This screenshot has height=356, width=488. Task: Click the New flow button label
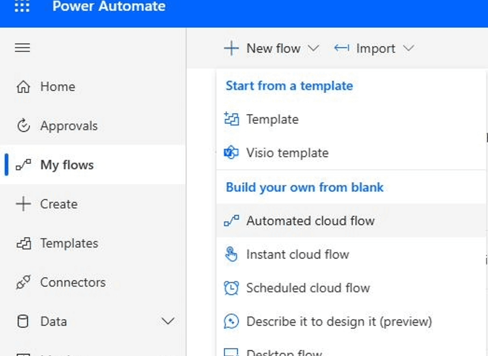coord(274,48)
